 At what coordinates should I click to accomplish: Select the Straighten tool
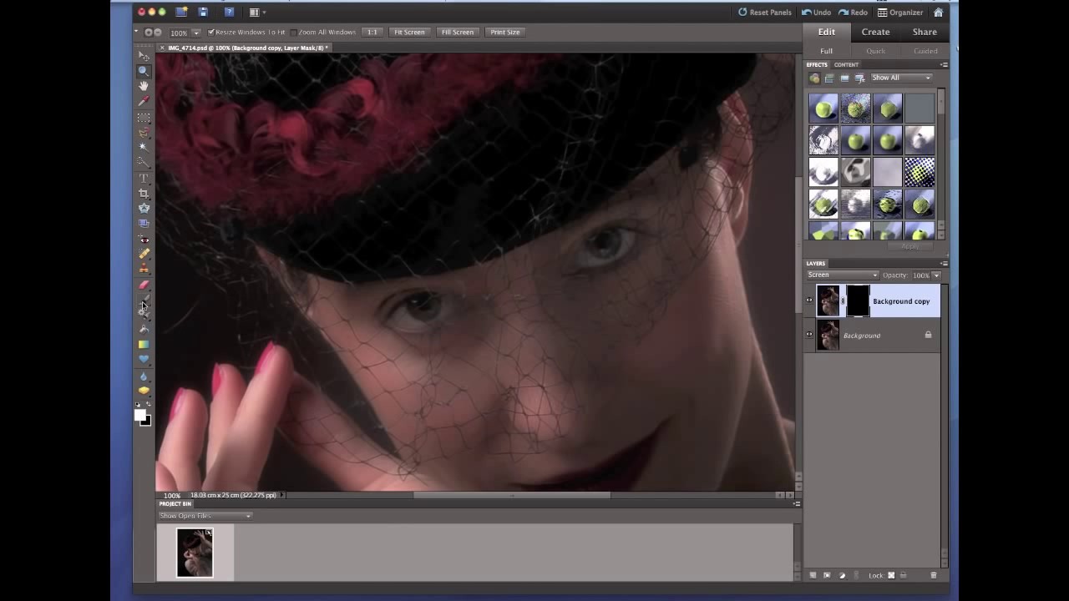[x=144, y=223]
